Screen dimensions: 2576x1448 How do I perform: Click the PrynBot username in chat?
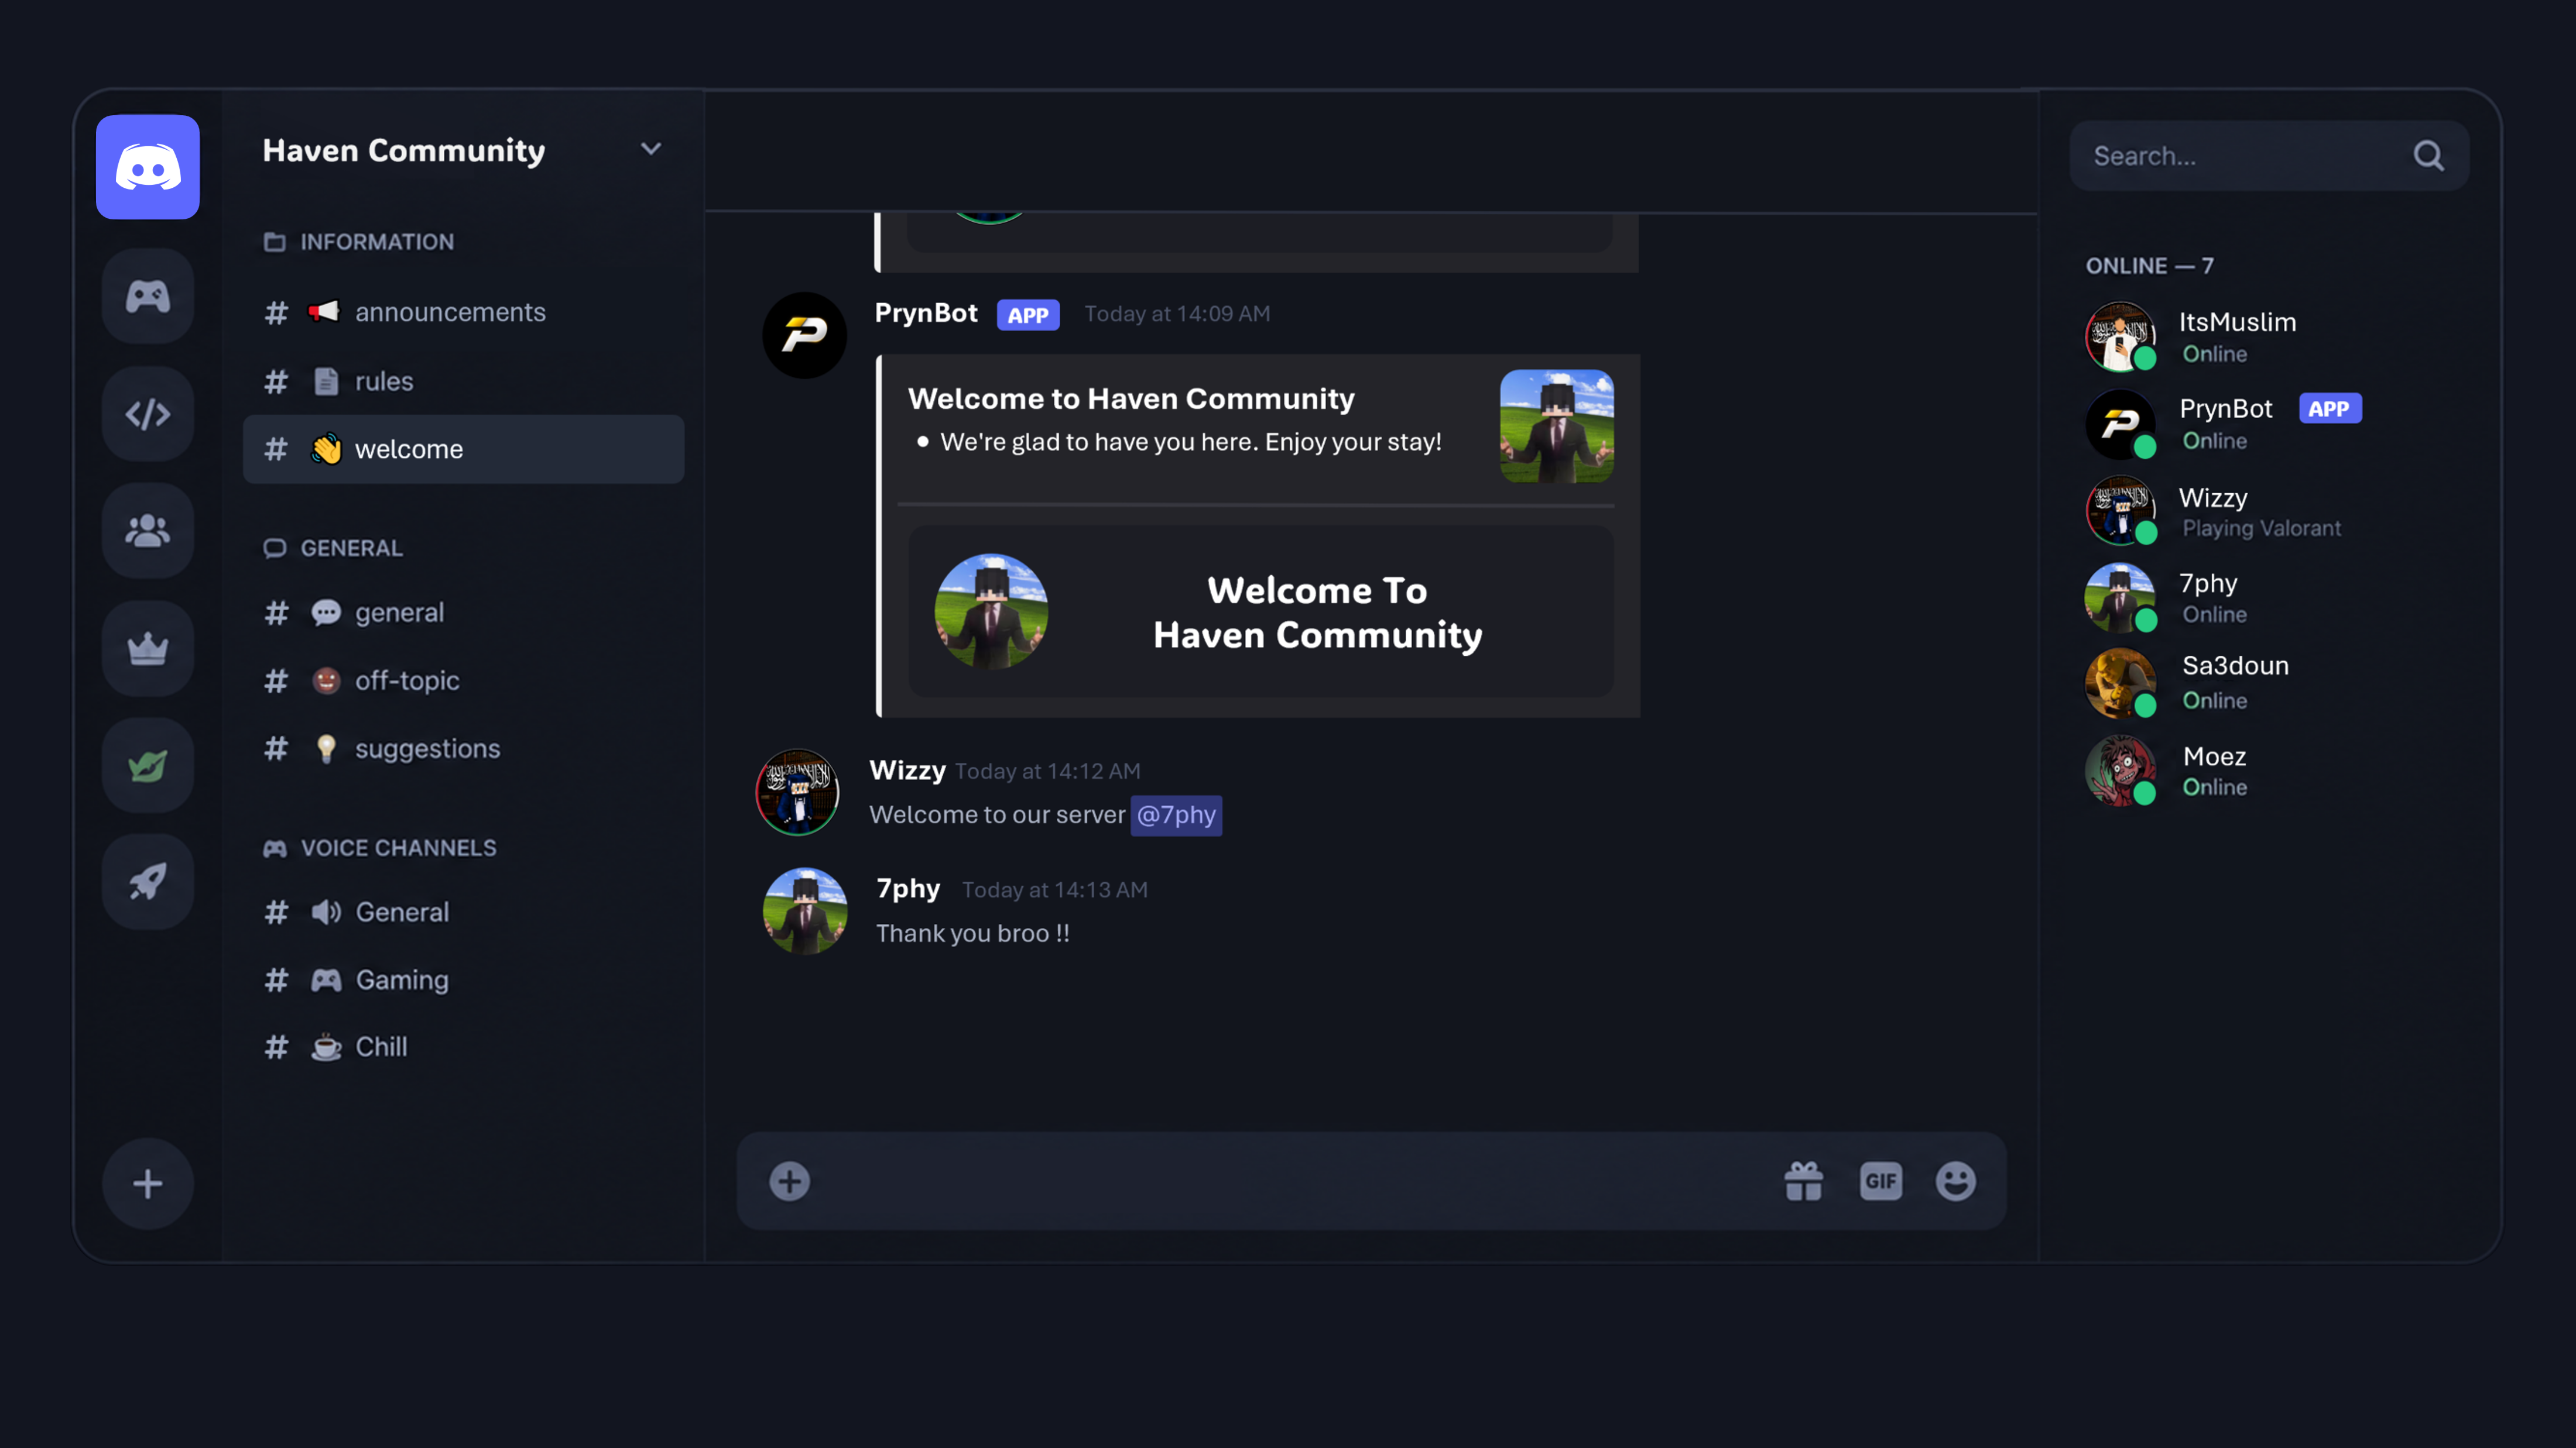click(926, 314)
